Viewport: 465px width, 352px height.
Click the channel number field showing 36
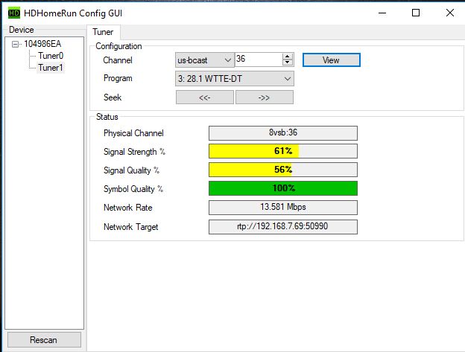[x=258, y=60]
